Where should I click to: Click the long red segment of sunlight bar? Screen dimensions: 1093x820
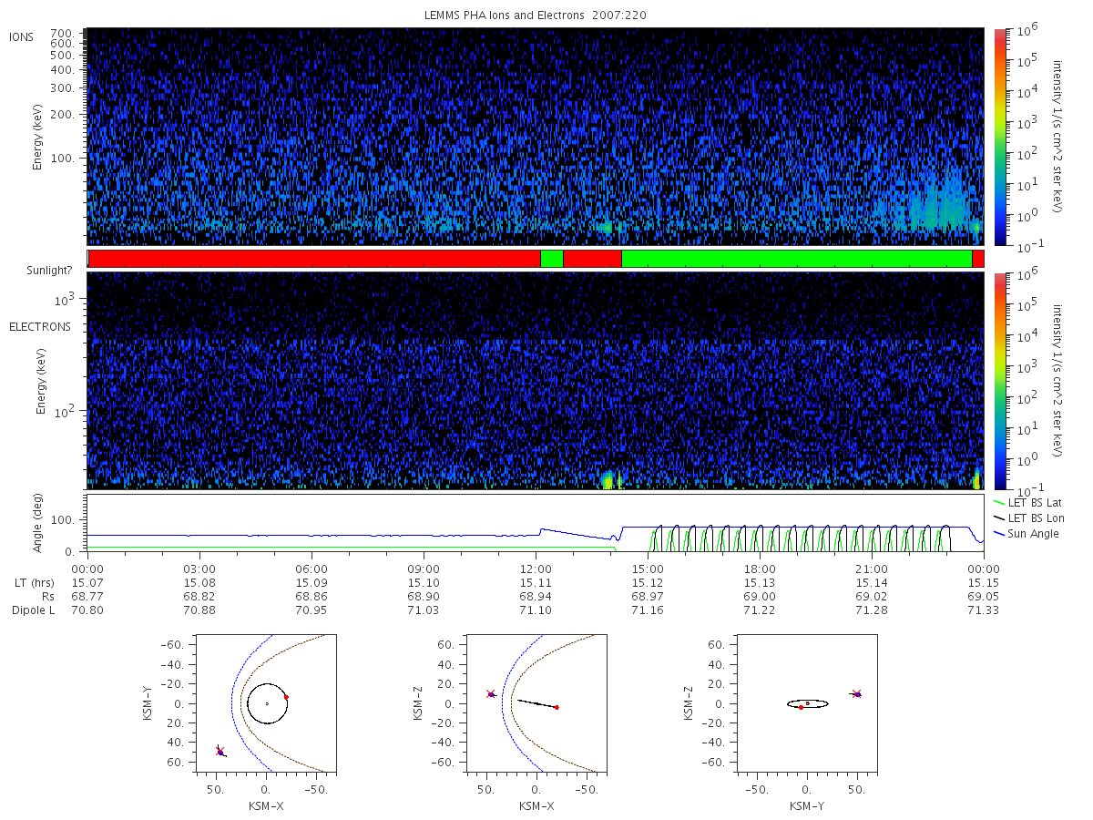[314, 259]
